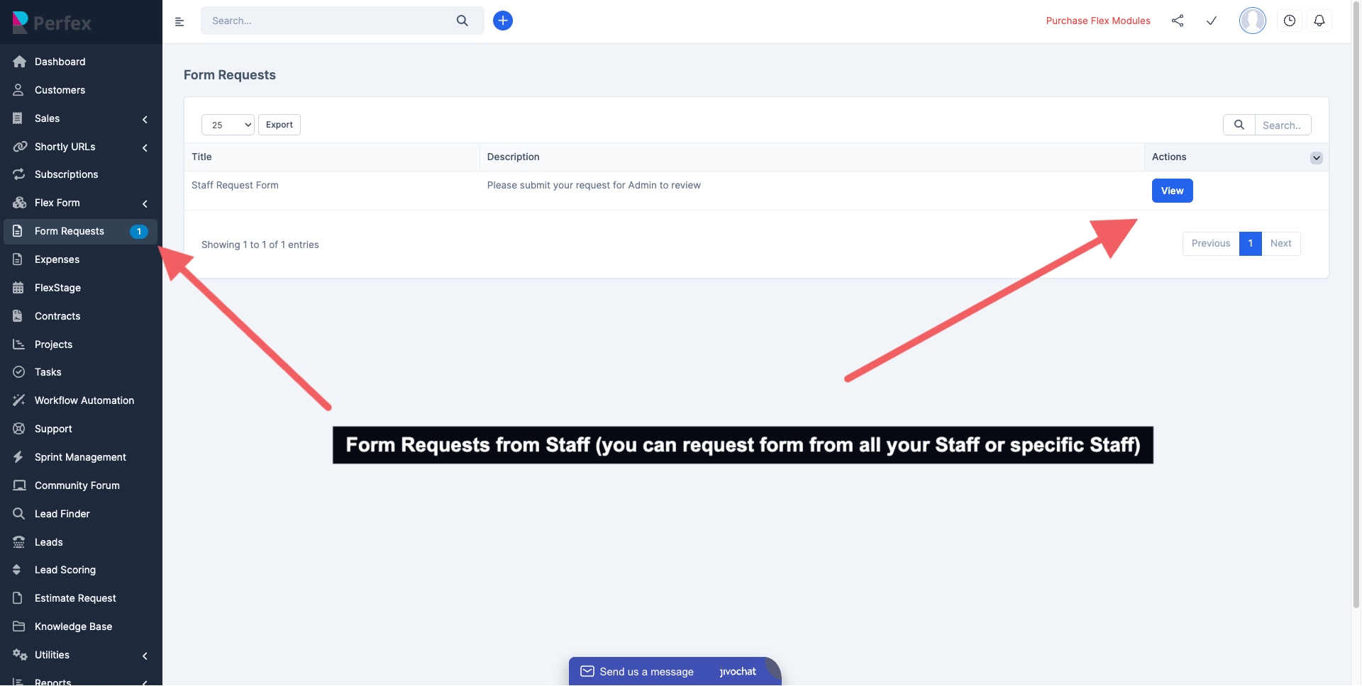Screen dimensions: 1362x686
Task: Toggle the sidebar collapse hamburger icon
Action: [179, 21]
